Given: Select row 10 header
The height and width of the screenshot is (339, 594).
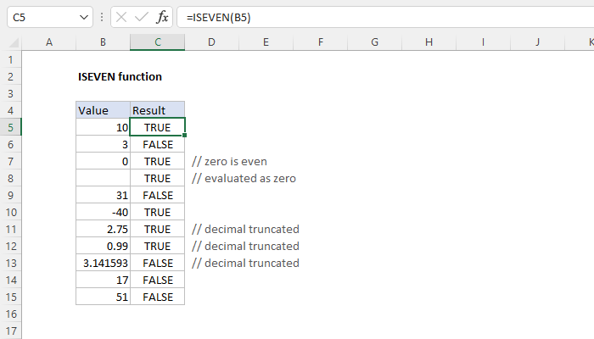Looking at the screenshot, I should 10,212.
